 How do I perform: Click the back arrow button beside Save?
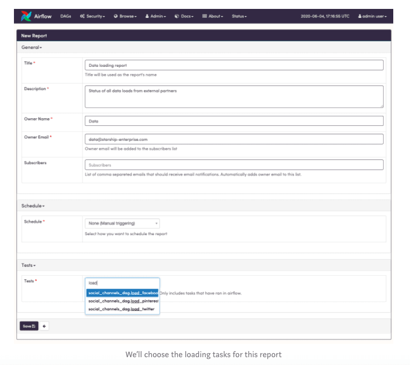45,326
